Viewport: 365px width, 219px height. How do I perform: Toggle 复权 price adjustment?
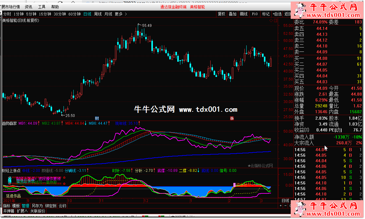(x=221, y=14)
